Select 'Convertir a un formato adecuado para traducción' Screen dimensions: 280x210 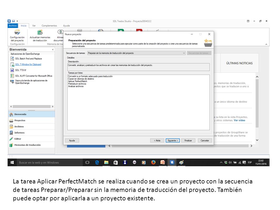coord(90,76)
